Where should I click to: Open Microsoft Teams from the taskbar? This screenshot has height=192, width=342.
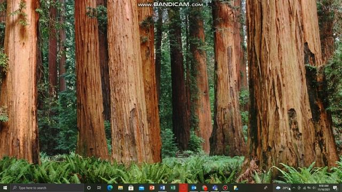point(215,188)
